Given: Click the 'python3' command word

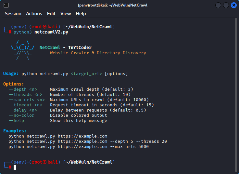Looking at the screenshot, I should (22, 32).
